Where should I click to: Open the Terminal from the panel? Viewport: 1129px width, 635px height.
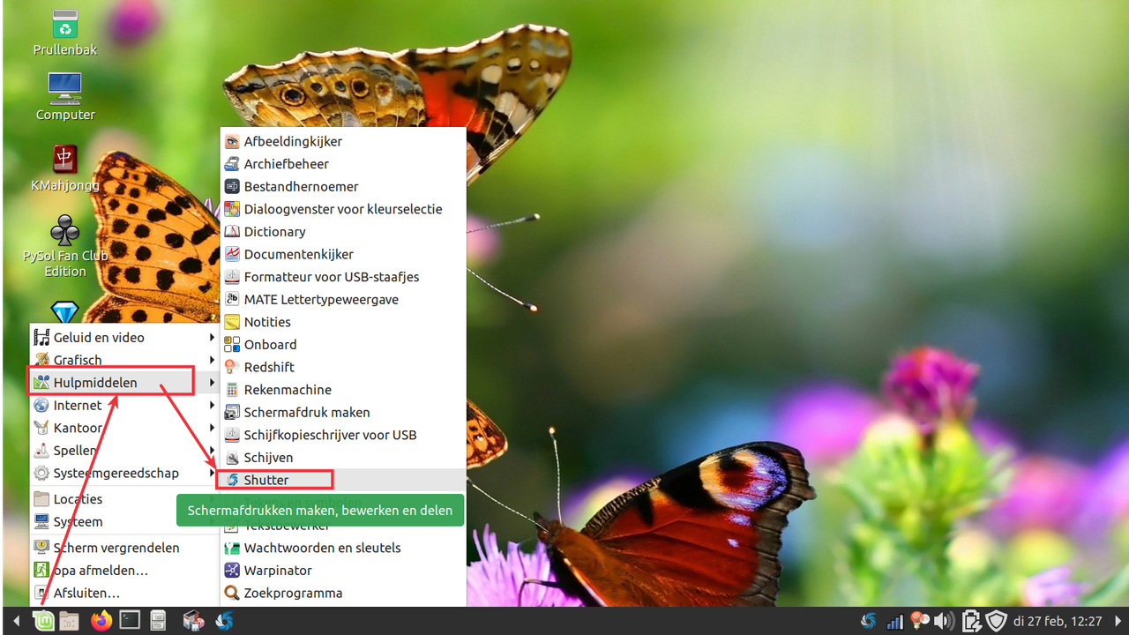130,621
